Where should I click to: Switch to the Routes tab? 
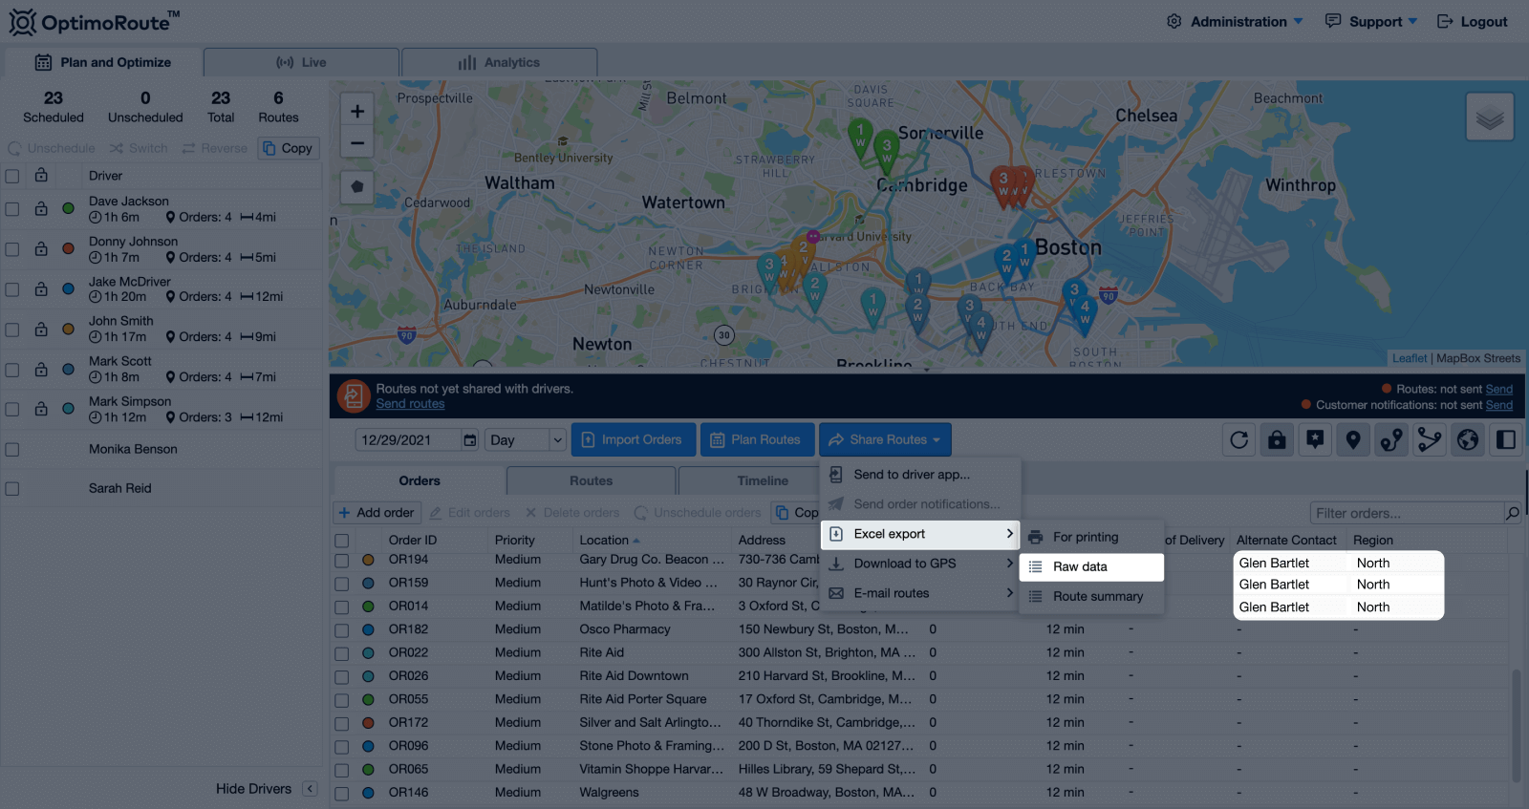[x=592, y=480]
